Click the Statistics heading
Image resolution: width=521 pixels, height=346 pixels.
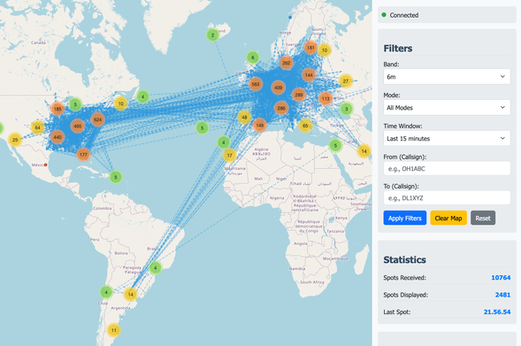click(x=404, y=259)
